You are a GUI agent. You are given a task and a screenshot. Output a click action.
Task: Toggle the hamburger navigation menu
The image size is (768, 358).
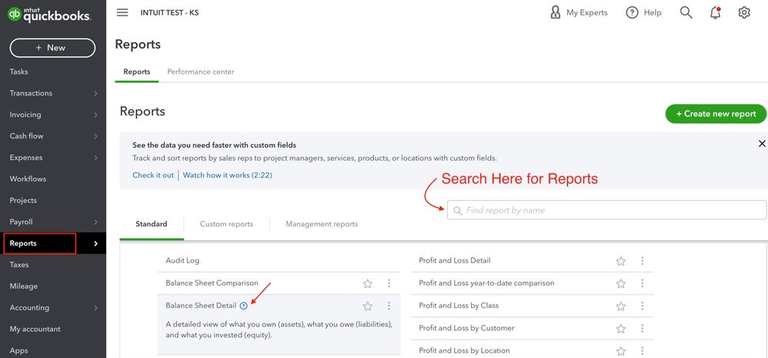[122, 13]
